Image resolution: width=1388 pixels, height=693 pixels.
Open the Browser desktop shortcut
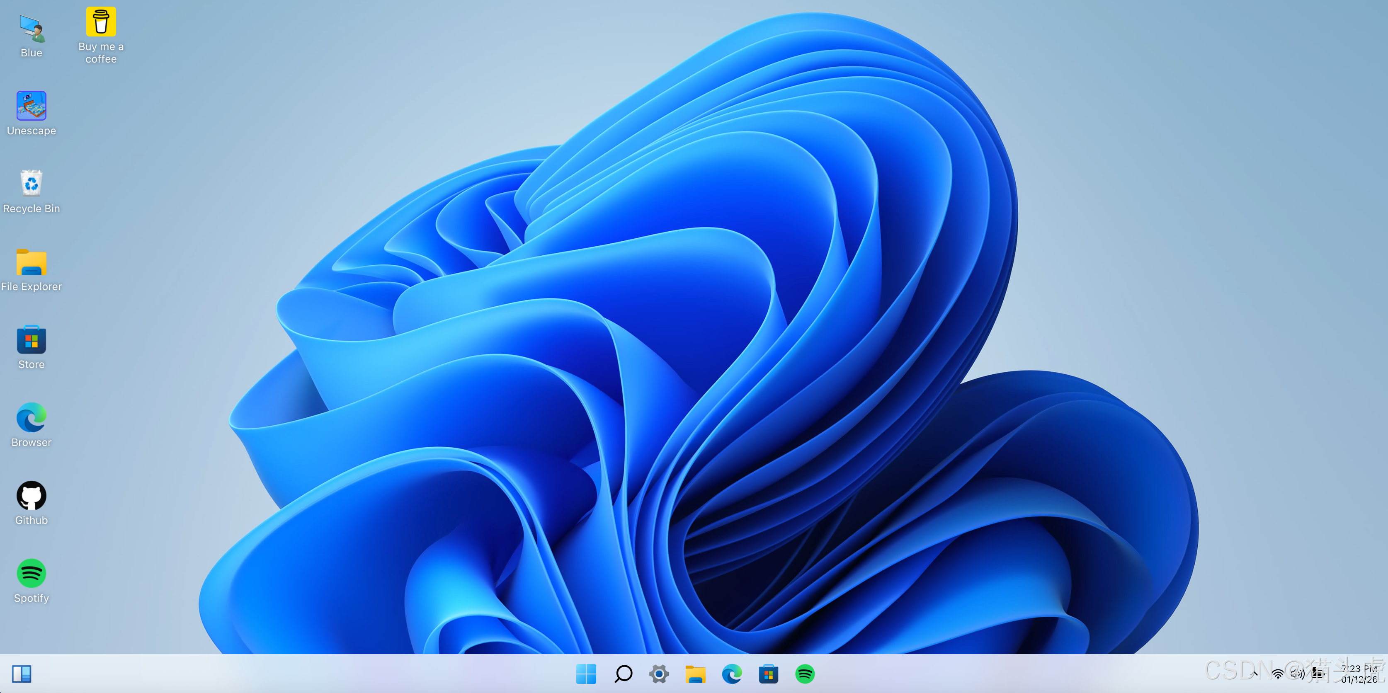[x=31, y=418]
